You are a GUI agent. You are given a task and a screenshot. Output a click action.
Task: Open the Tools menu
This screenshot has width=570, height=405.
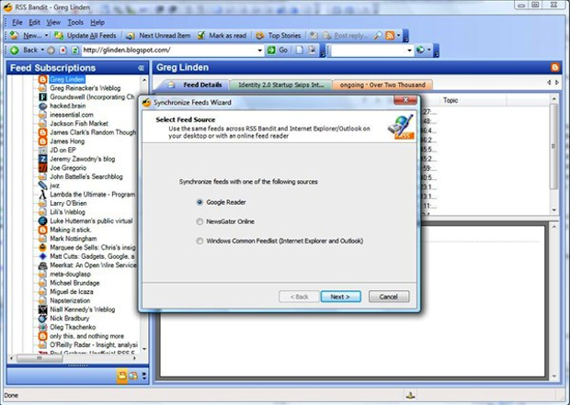[75, 23]
